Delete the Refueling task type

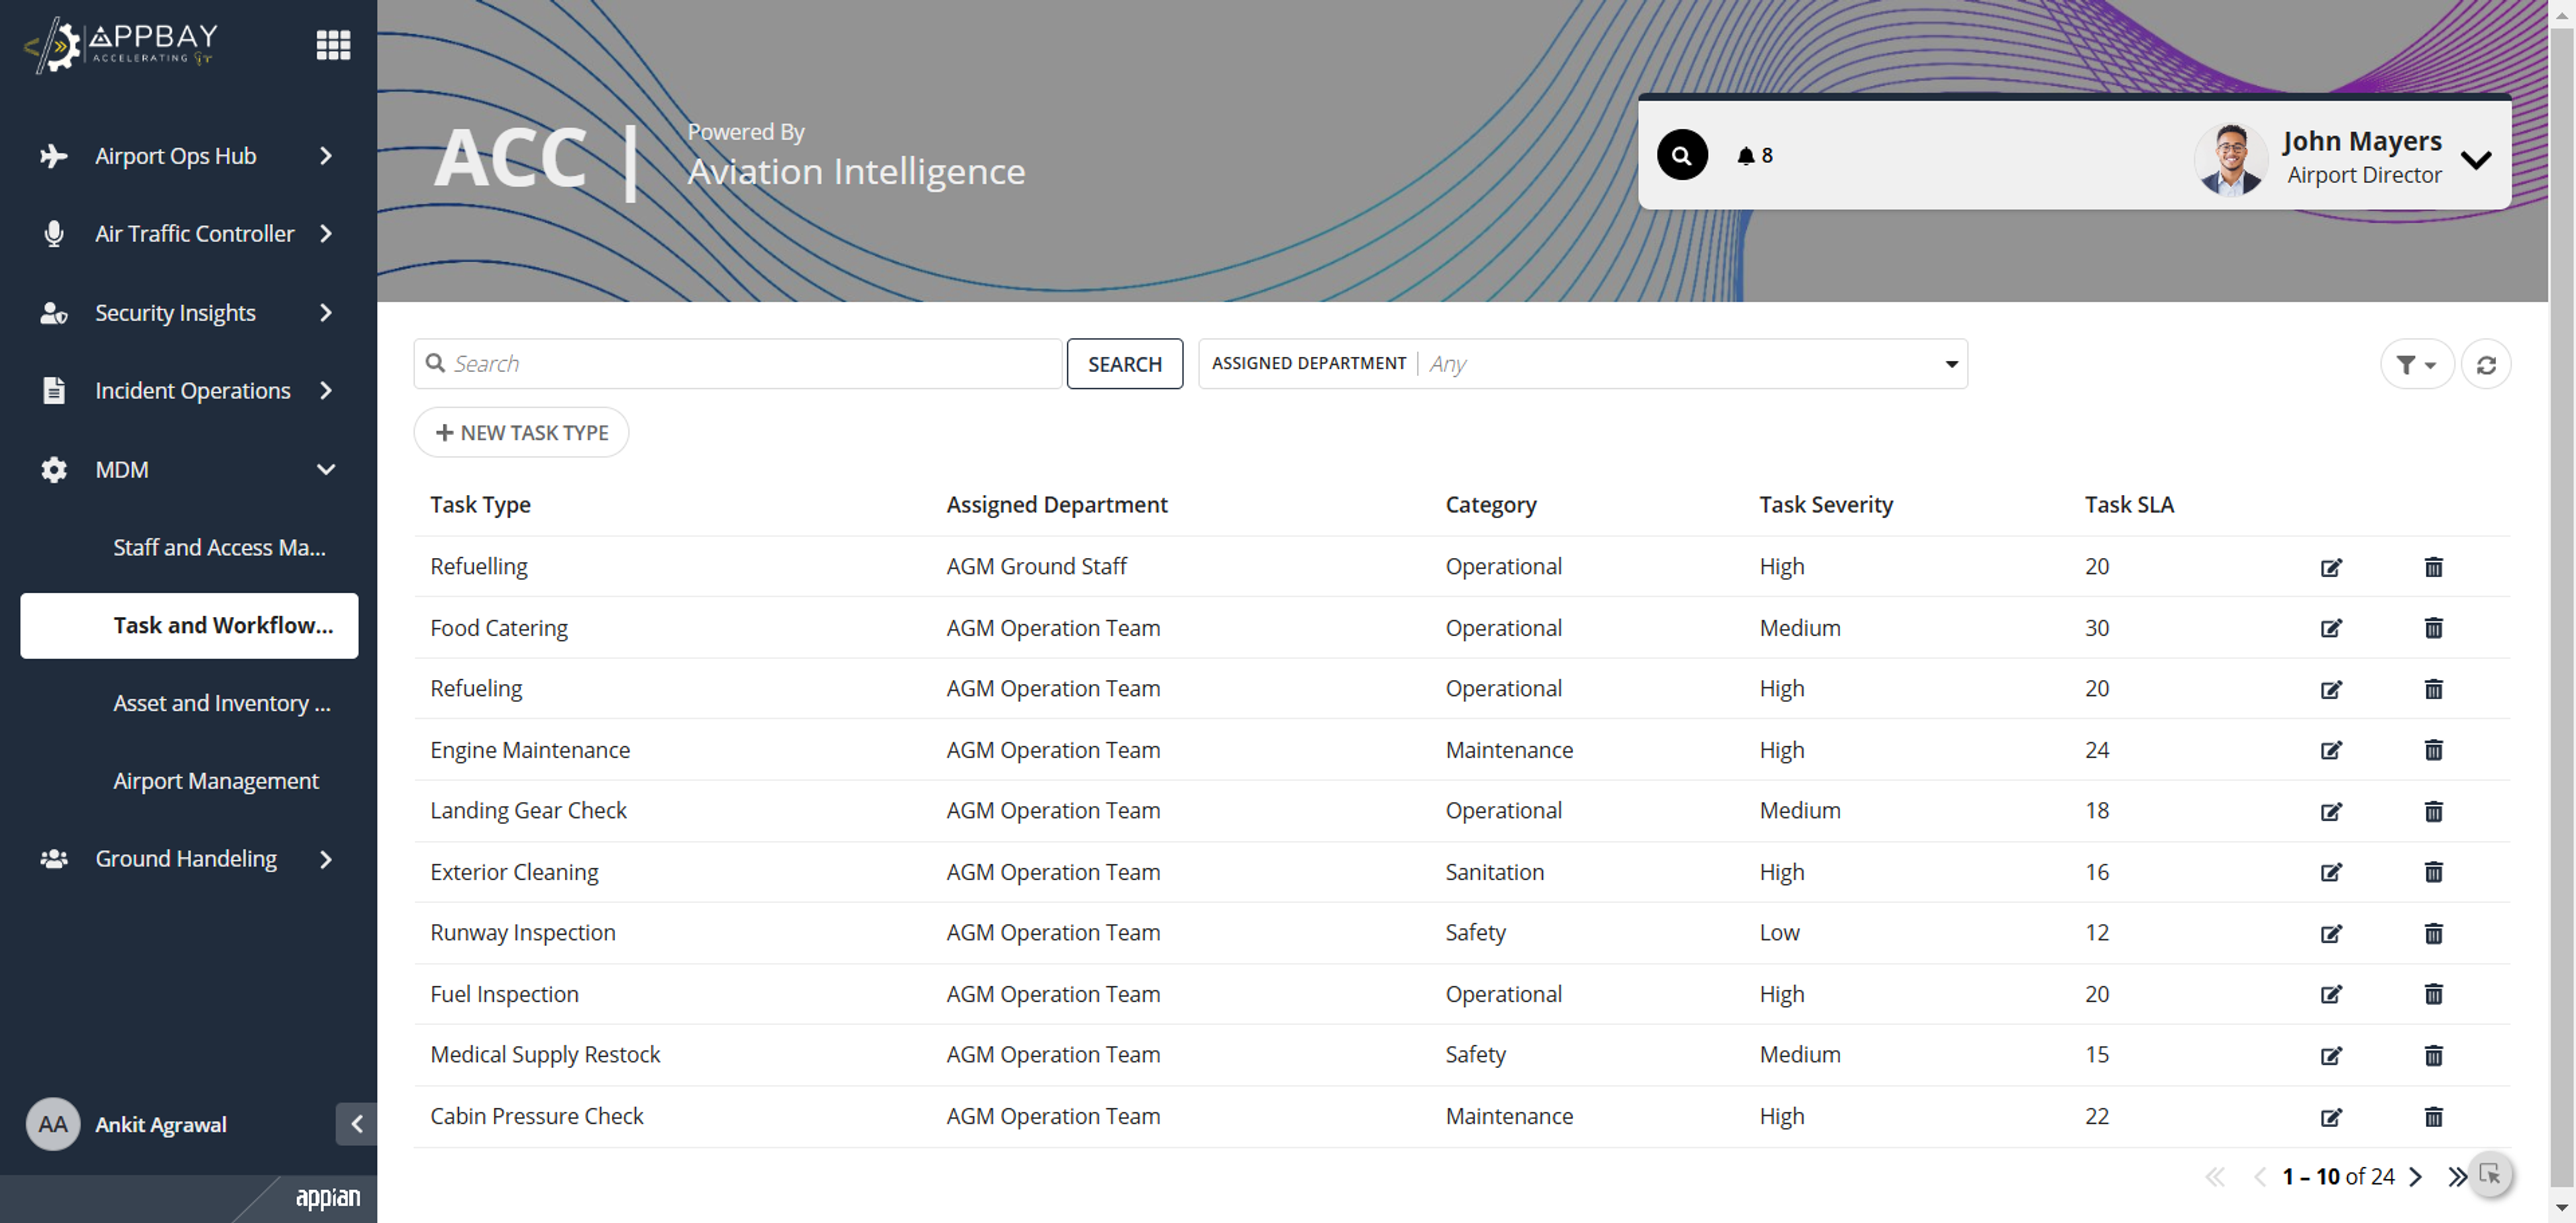point(2433,689)
